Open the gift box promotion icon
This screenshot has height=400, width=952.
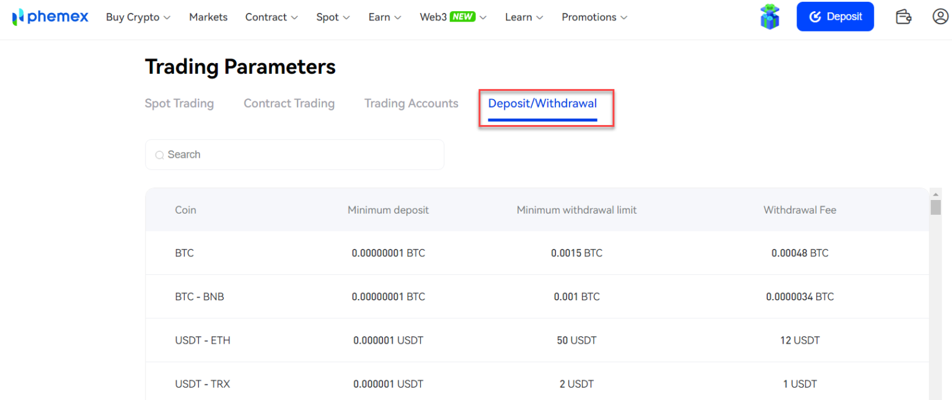pos(769,16)
